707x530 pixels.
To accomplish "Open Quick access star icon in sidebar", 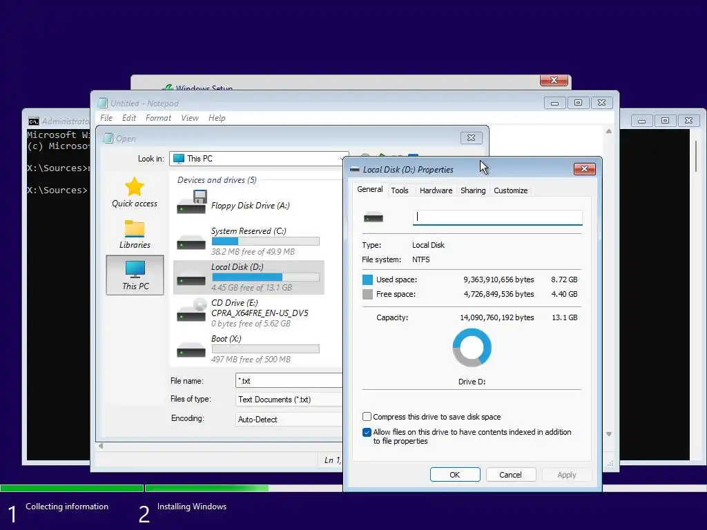I will [135, 186].
